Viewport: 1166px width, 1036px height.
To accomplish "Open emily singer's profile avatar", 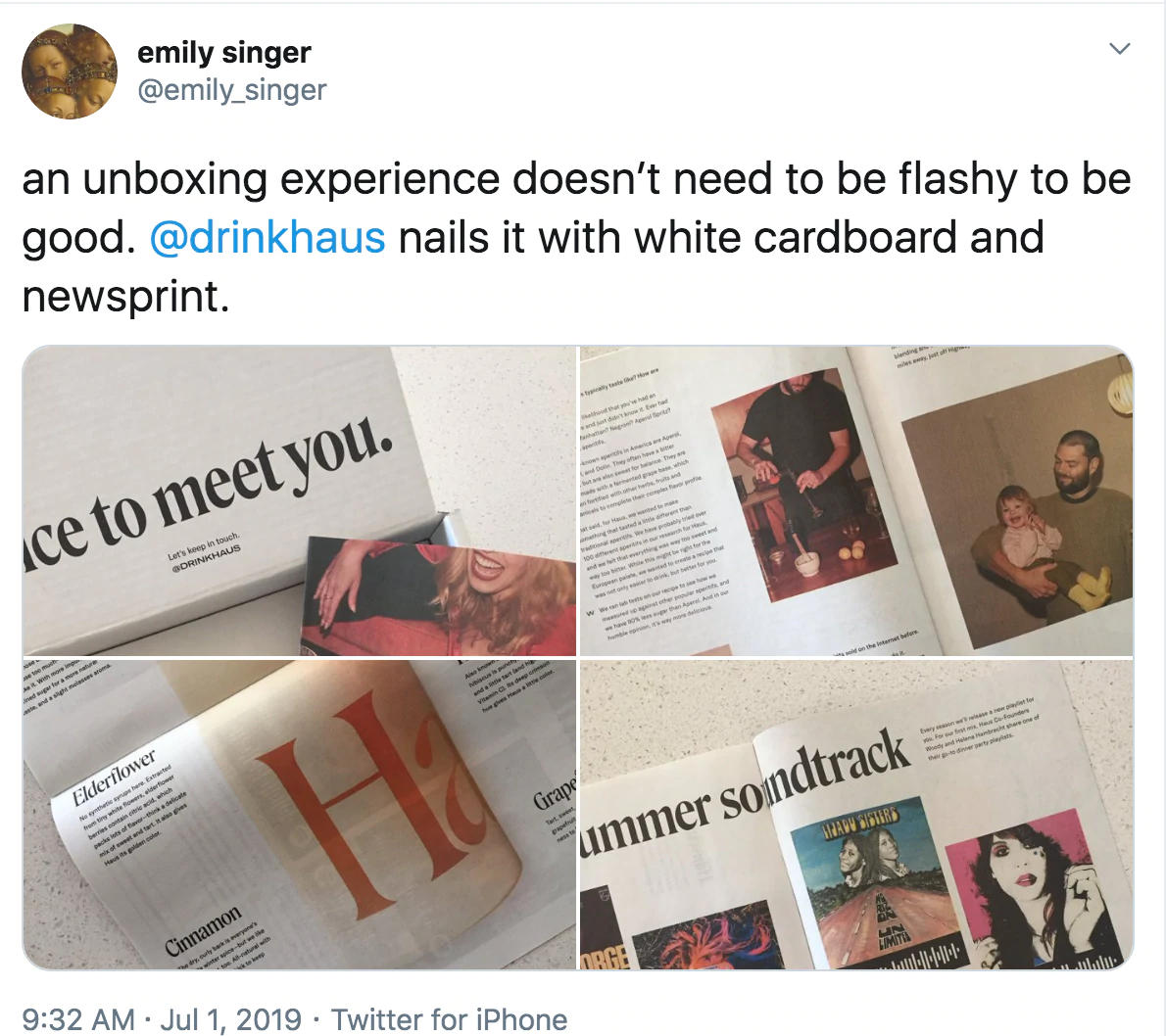I will pos(70,71).
